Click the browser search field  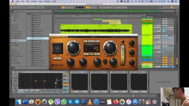coord(32,11)
